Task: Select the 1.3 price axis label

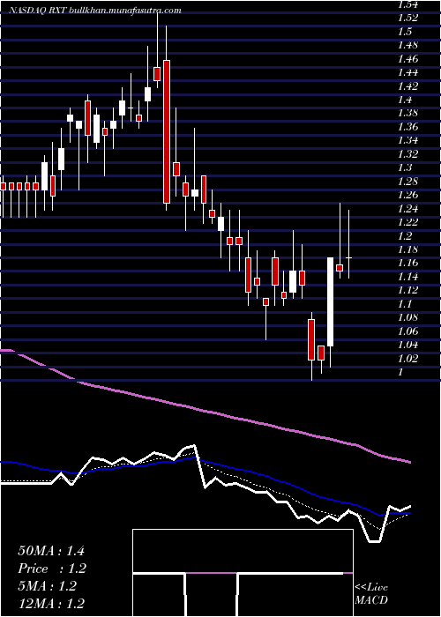Action: pyautogui.click(x=405, y=167)
